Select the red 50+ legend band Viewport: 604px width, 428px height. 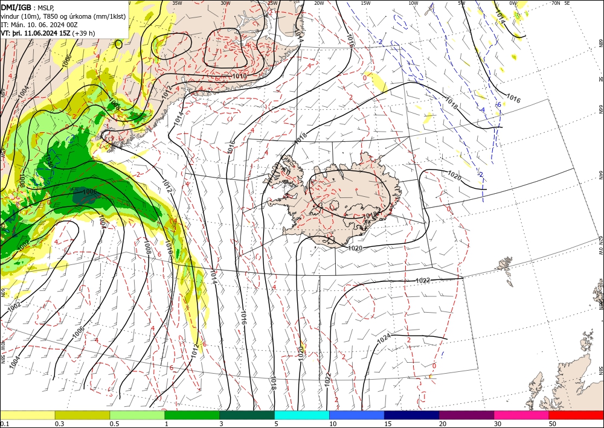[576, 415]
